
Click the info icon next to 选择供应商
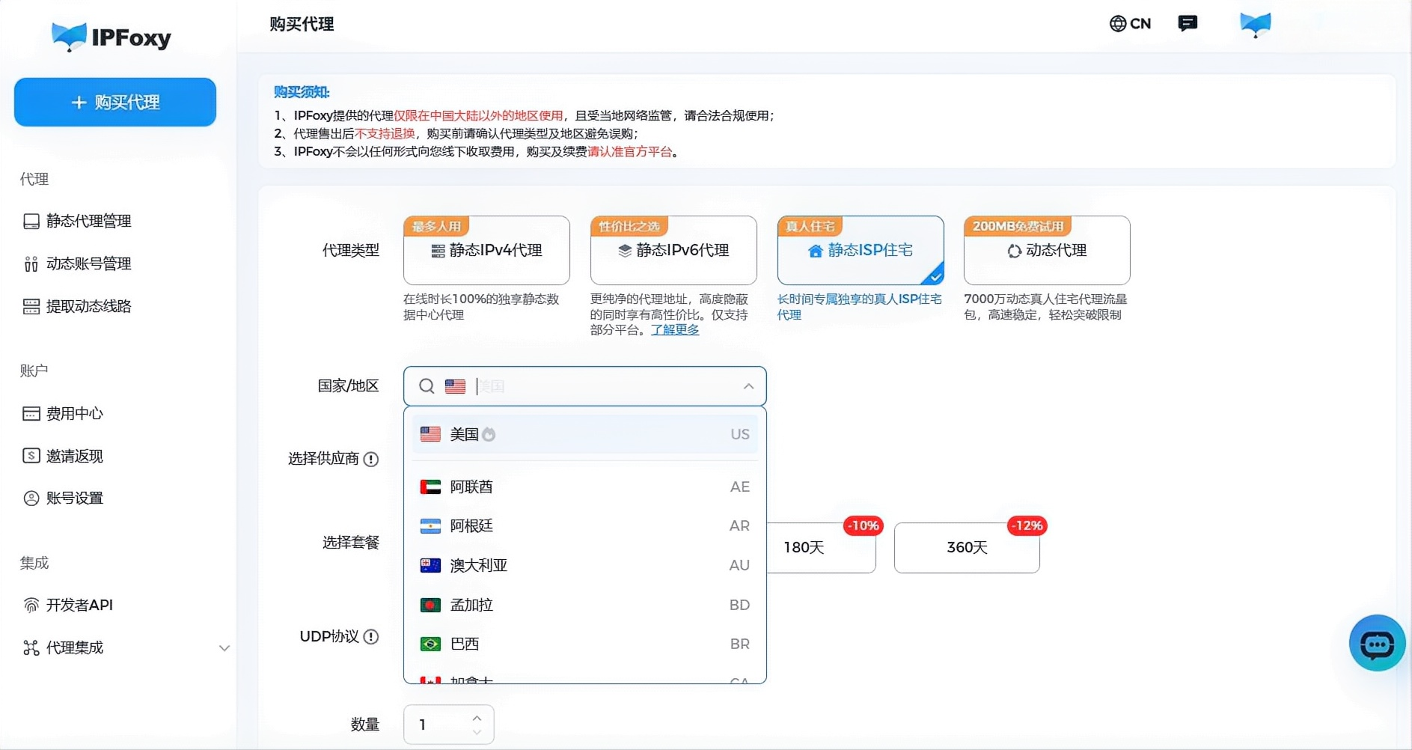(x=371, y=459)
